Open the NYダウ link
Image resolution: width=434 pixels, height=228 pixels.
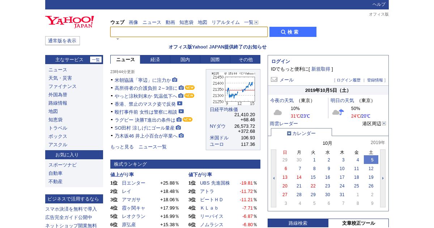(218, 126)
